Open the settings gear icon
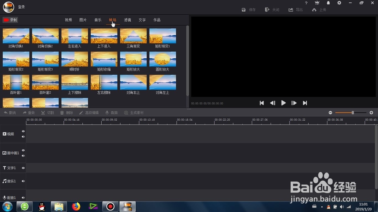The width and height of the screenshot is (378, 212). (x=339, y=3)
